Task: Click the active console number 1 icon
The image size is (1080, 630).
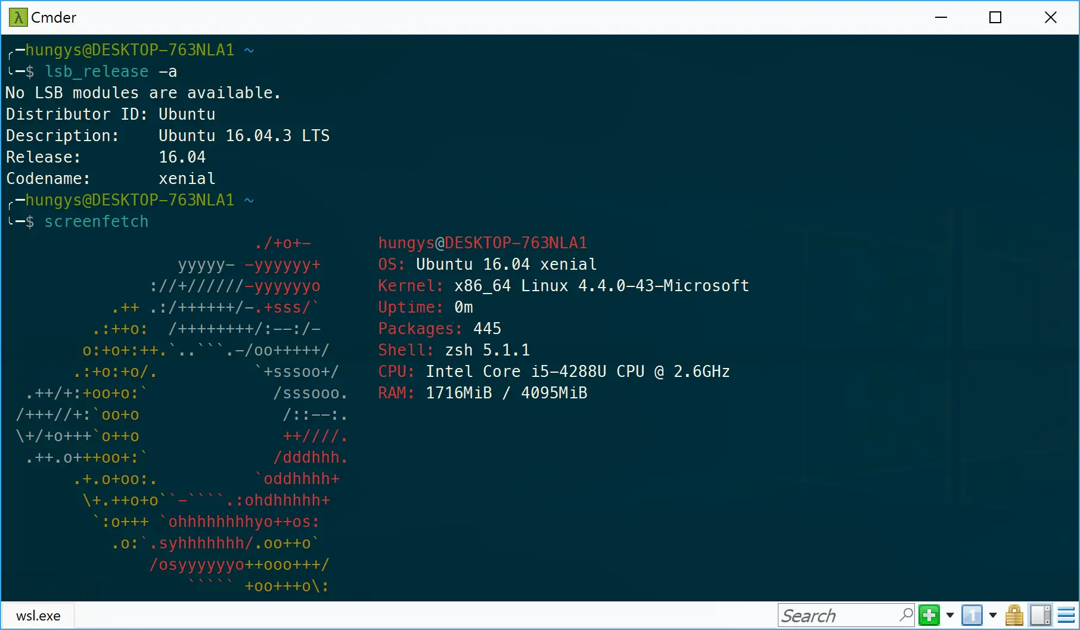Action: point(972,615)
